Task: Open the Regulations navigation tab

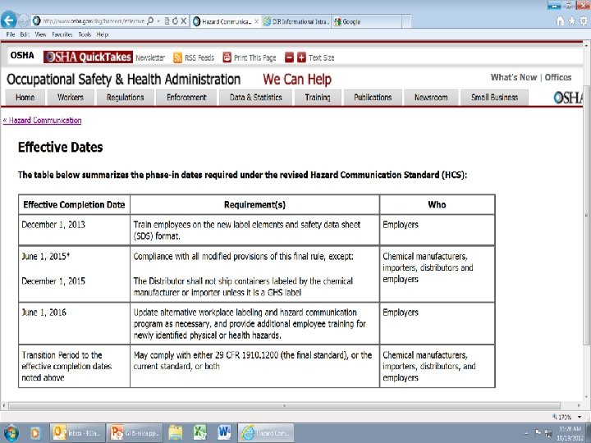Action: pyautogui.click(x=125, y=98)
